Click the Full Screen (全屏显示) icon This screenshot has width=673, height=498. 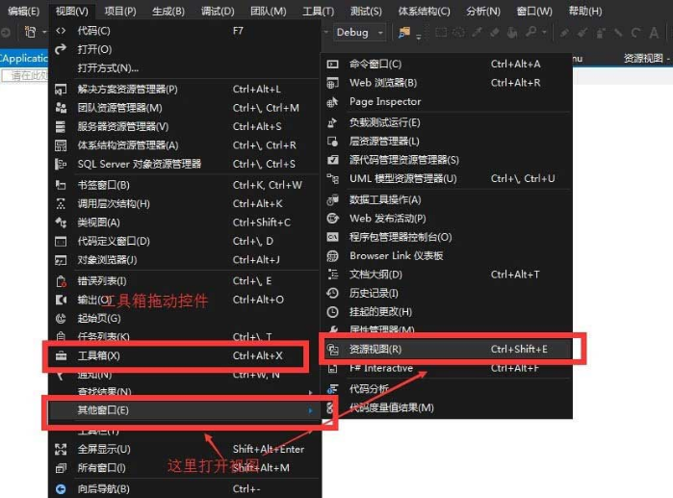tap(61, 449)
